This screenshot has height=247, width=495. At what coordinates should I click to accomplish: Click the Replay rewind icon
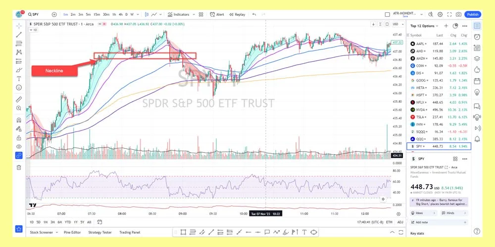point(230,14)
